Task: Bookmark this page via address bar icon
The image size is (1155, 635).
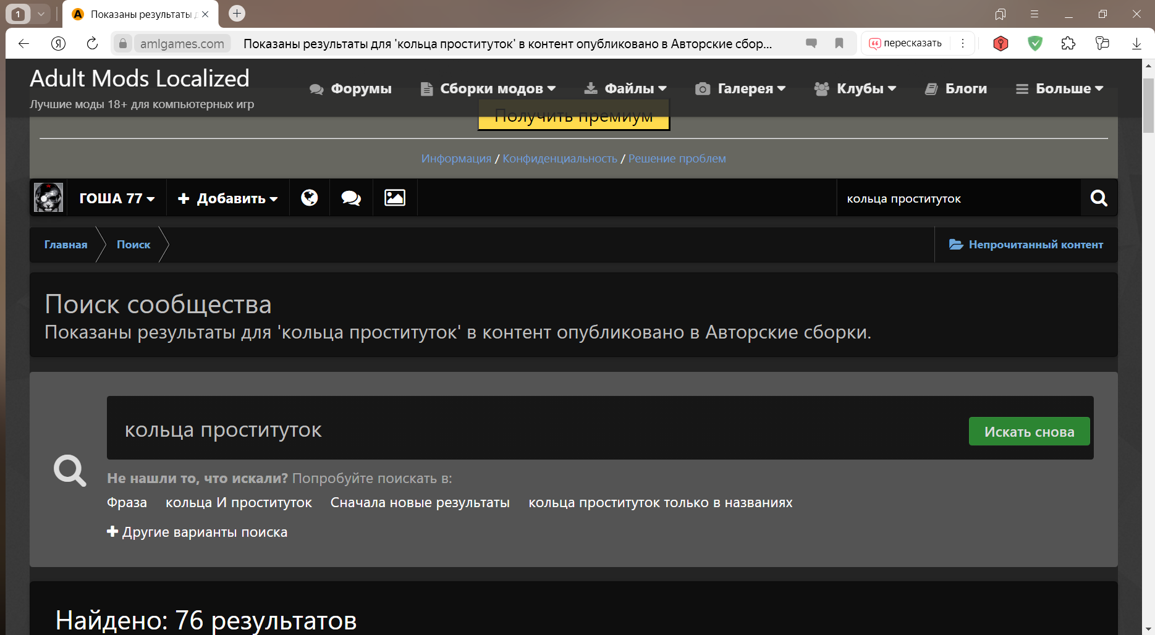Action: tap(839, 43)
